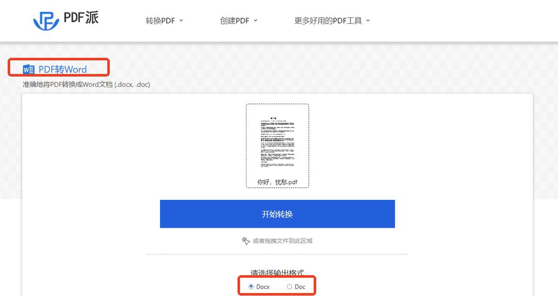Viewport: 558px width, 296px height.
Task: Click the PDF转Word title link
Action: coord(63,70)
